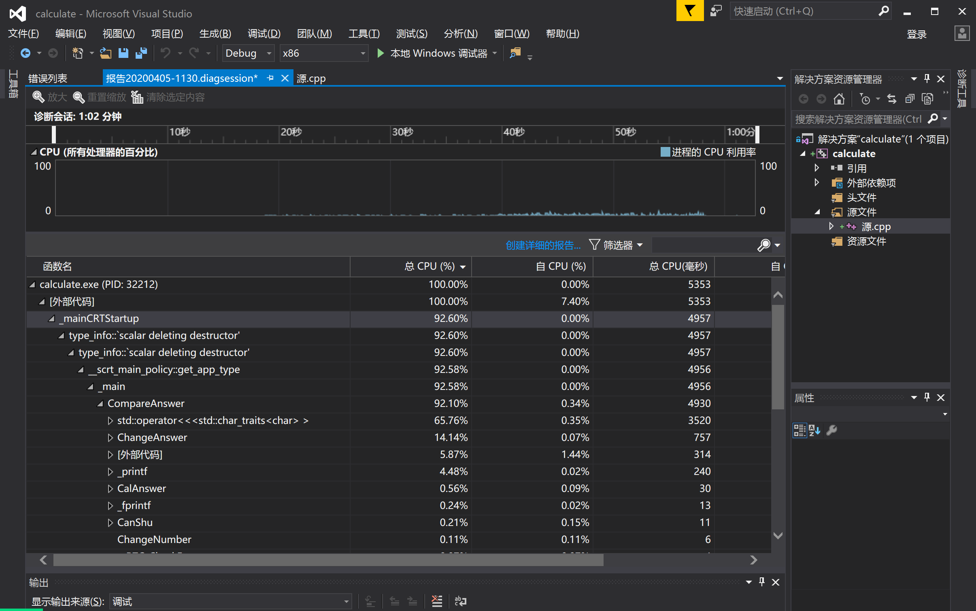
Task: Toggle the pin on Solution Explorer panel
Action: tap(927, 79)
